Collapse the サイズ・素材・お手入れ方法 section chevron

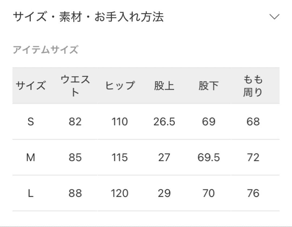pos(275,17)
